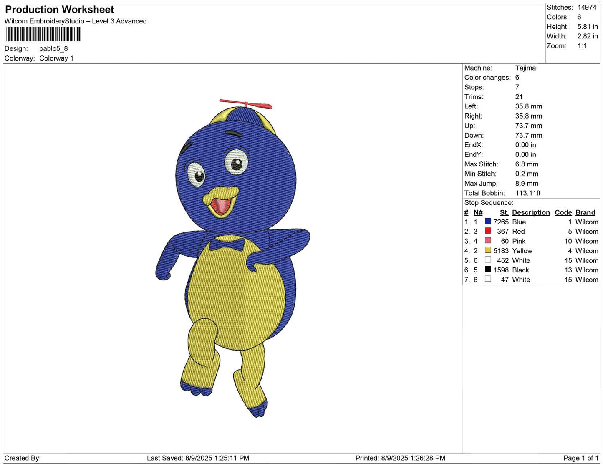
Task: Click the Height value '5.81 in'
Action: pos(588,27)
